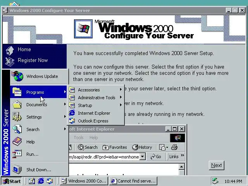Click the Startup folder icon
Image resolution: width=248 pixels, height=186 pixels.
pyautogui.click(x=72, y=105)
